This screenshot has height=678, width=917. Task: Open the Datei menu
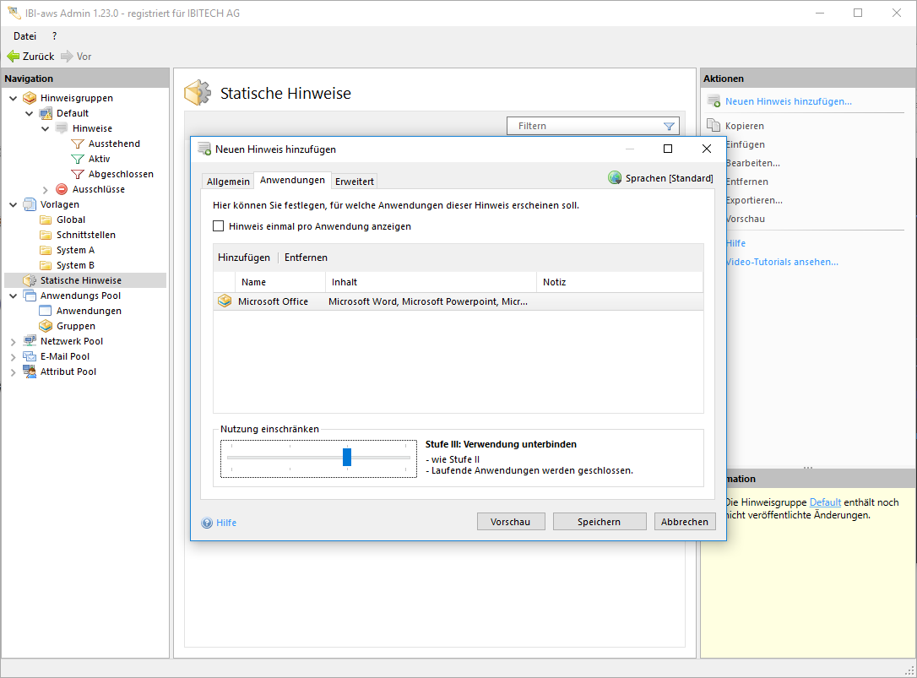pyautogui.click(x=24, y=36)
